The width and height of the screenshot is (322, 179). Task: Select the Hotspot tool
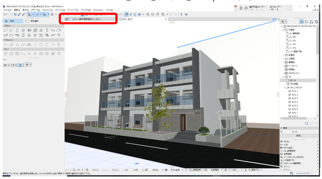pos(59,44)
